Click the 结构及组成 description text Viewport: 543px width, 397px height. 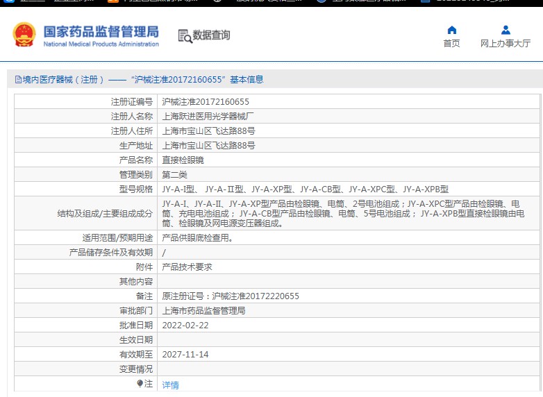pos(343,214)
